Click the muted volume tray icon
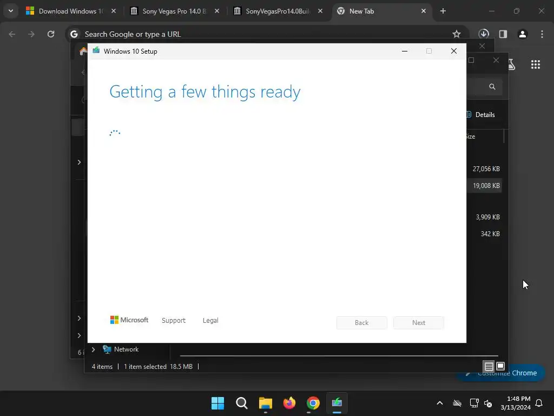The width and height of the screenshot is (554, 416). click(488, 403)
